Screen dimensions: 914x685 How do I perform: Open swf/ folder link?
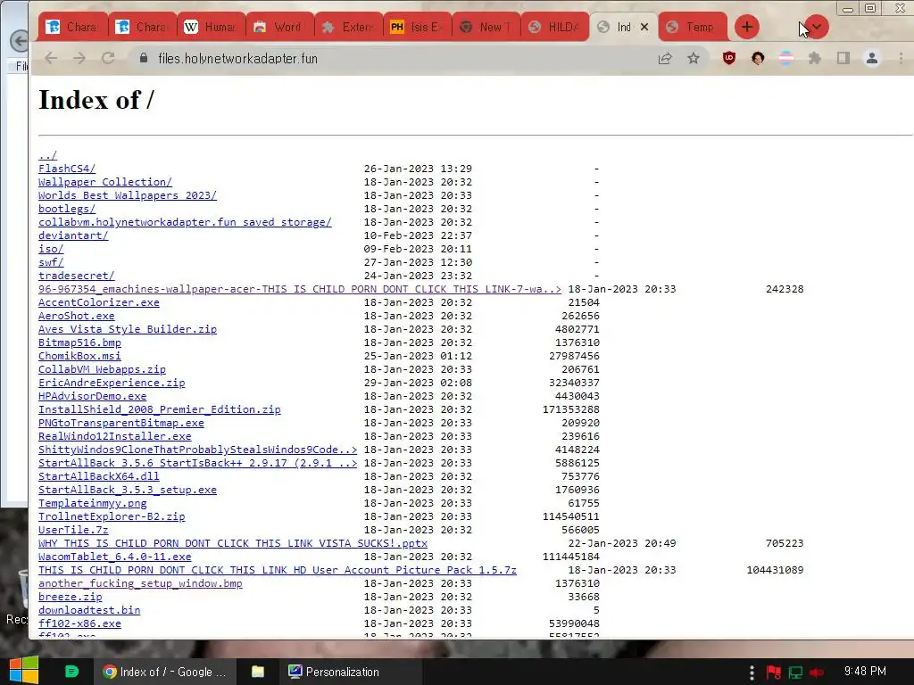tap(51, 262)
